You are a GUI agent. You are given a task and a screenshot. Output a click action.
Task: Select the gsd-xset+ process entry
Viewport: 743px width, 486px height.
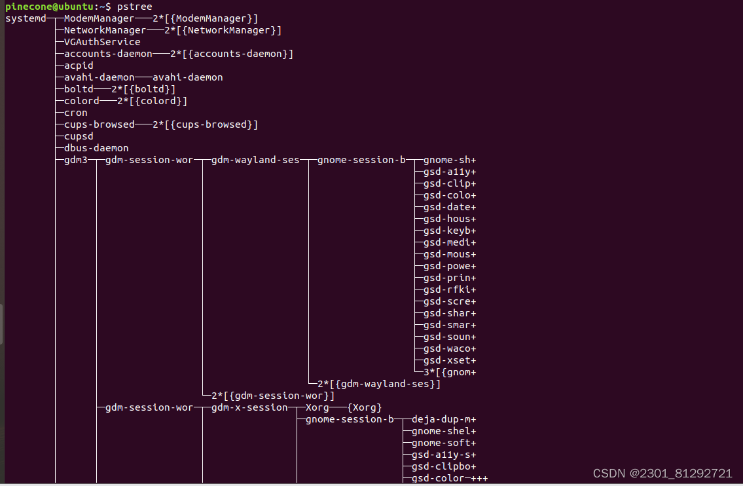(450, 361)
